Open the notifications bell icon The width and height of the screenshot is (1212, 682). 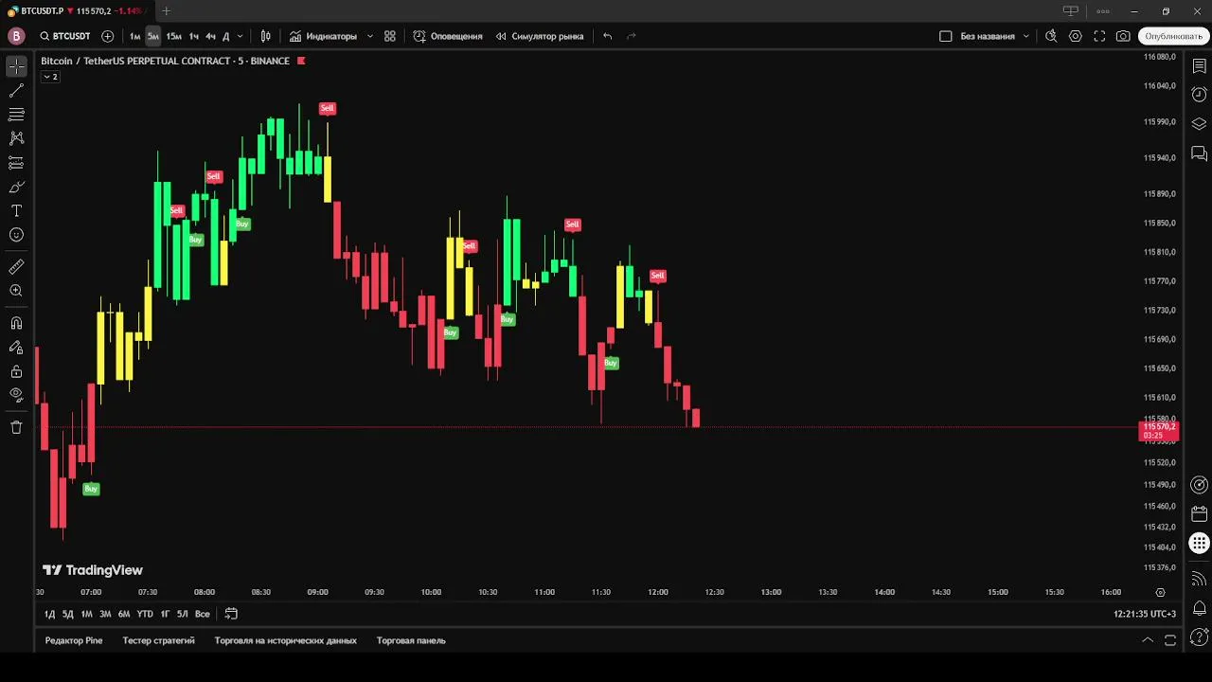click(1199, 608)
